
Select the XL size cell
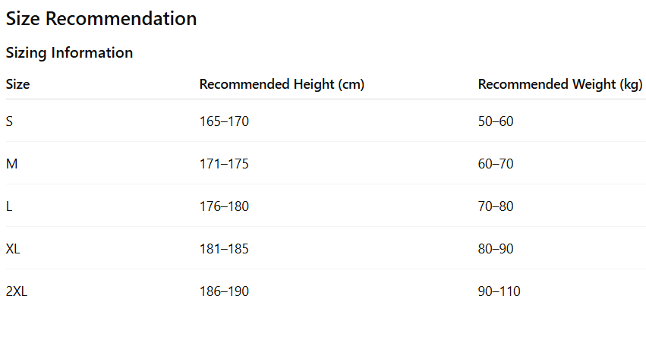click(13, 249)
